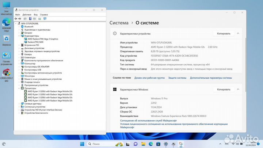Select Radeon(TM) 540X device
The image size is (263, 148).
click(35, 42)
